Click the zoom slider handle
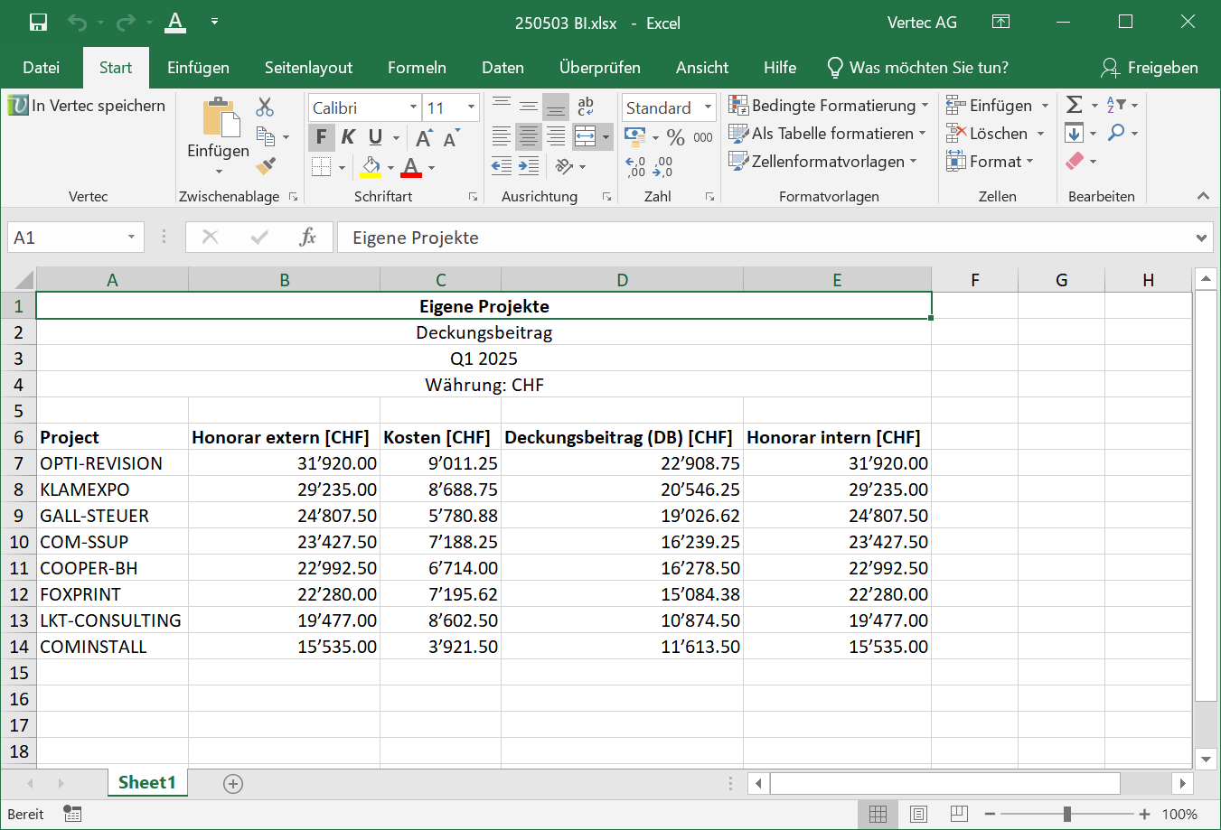This screenshot has height=830, width=1221. [x=1067, y=815]
